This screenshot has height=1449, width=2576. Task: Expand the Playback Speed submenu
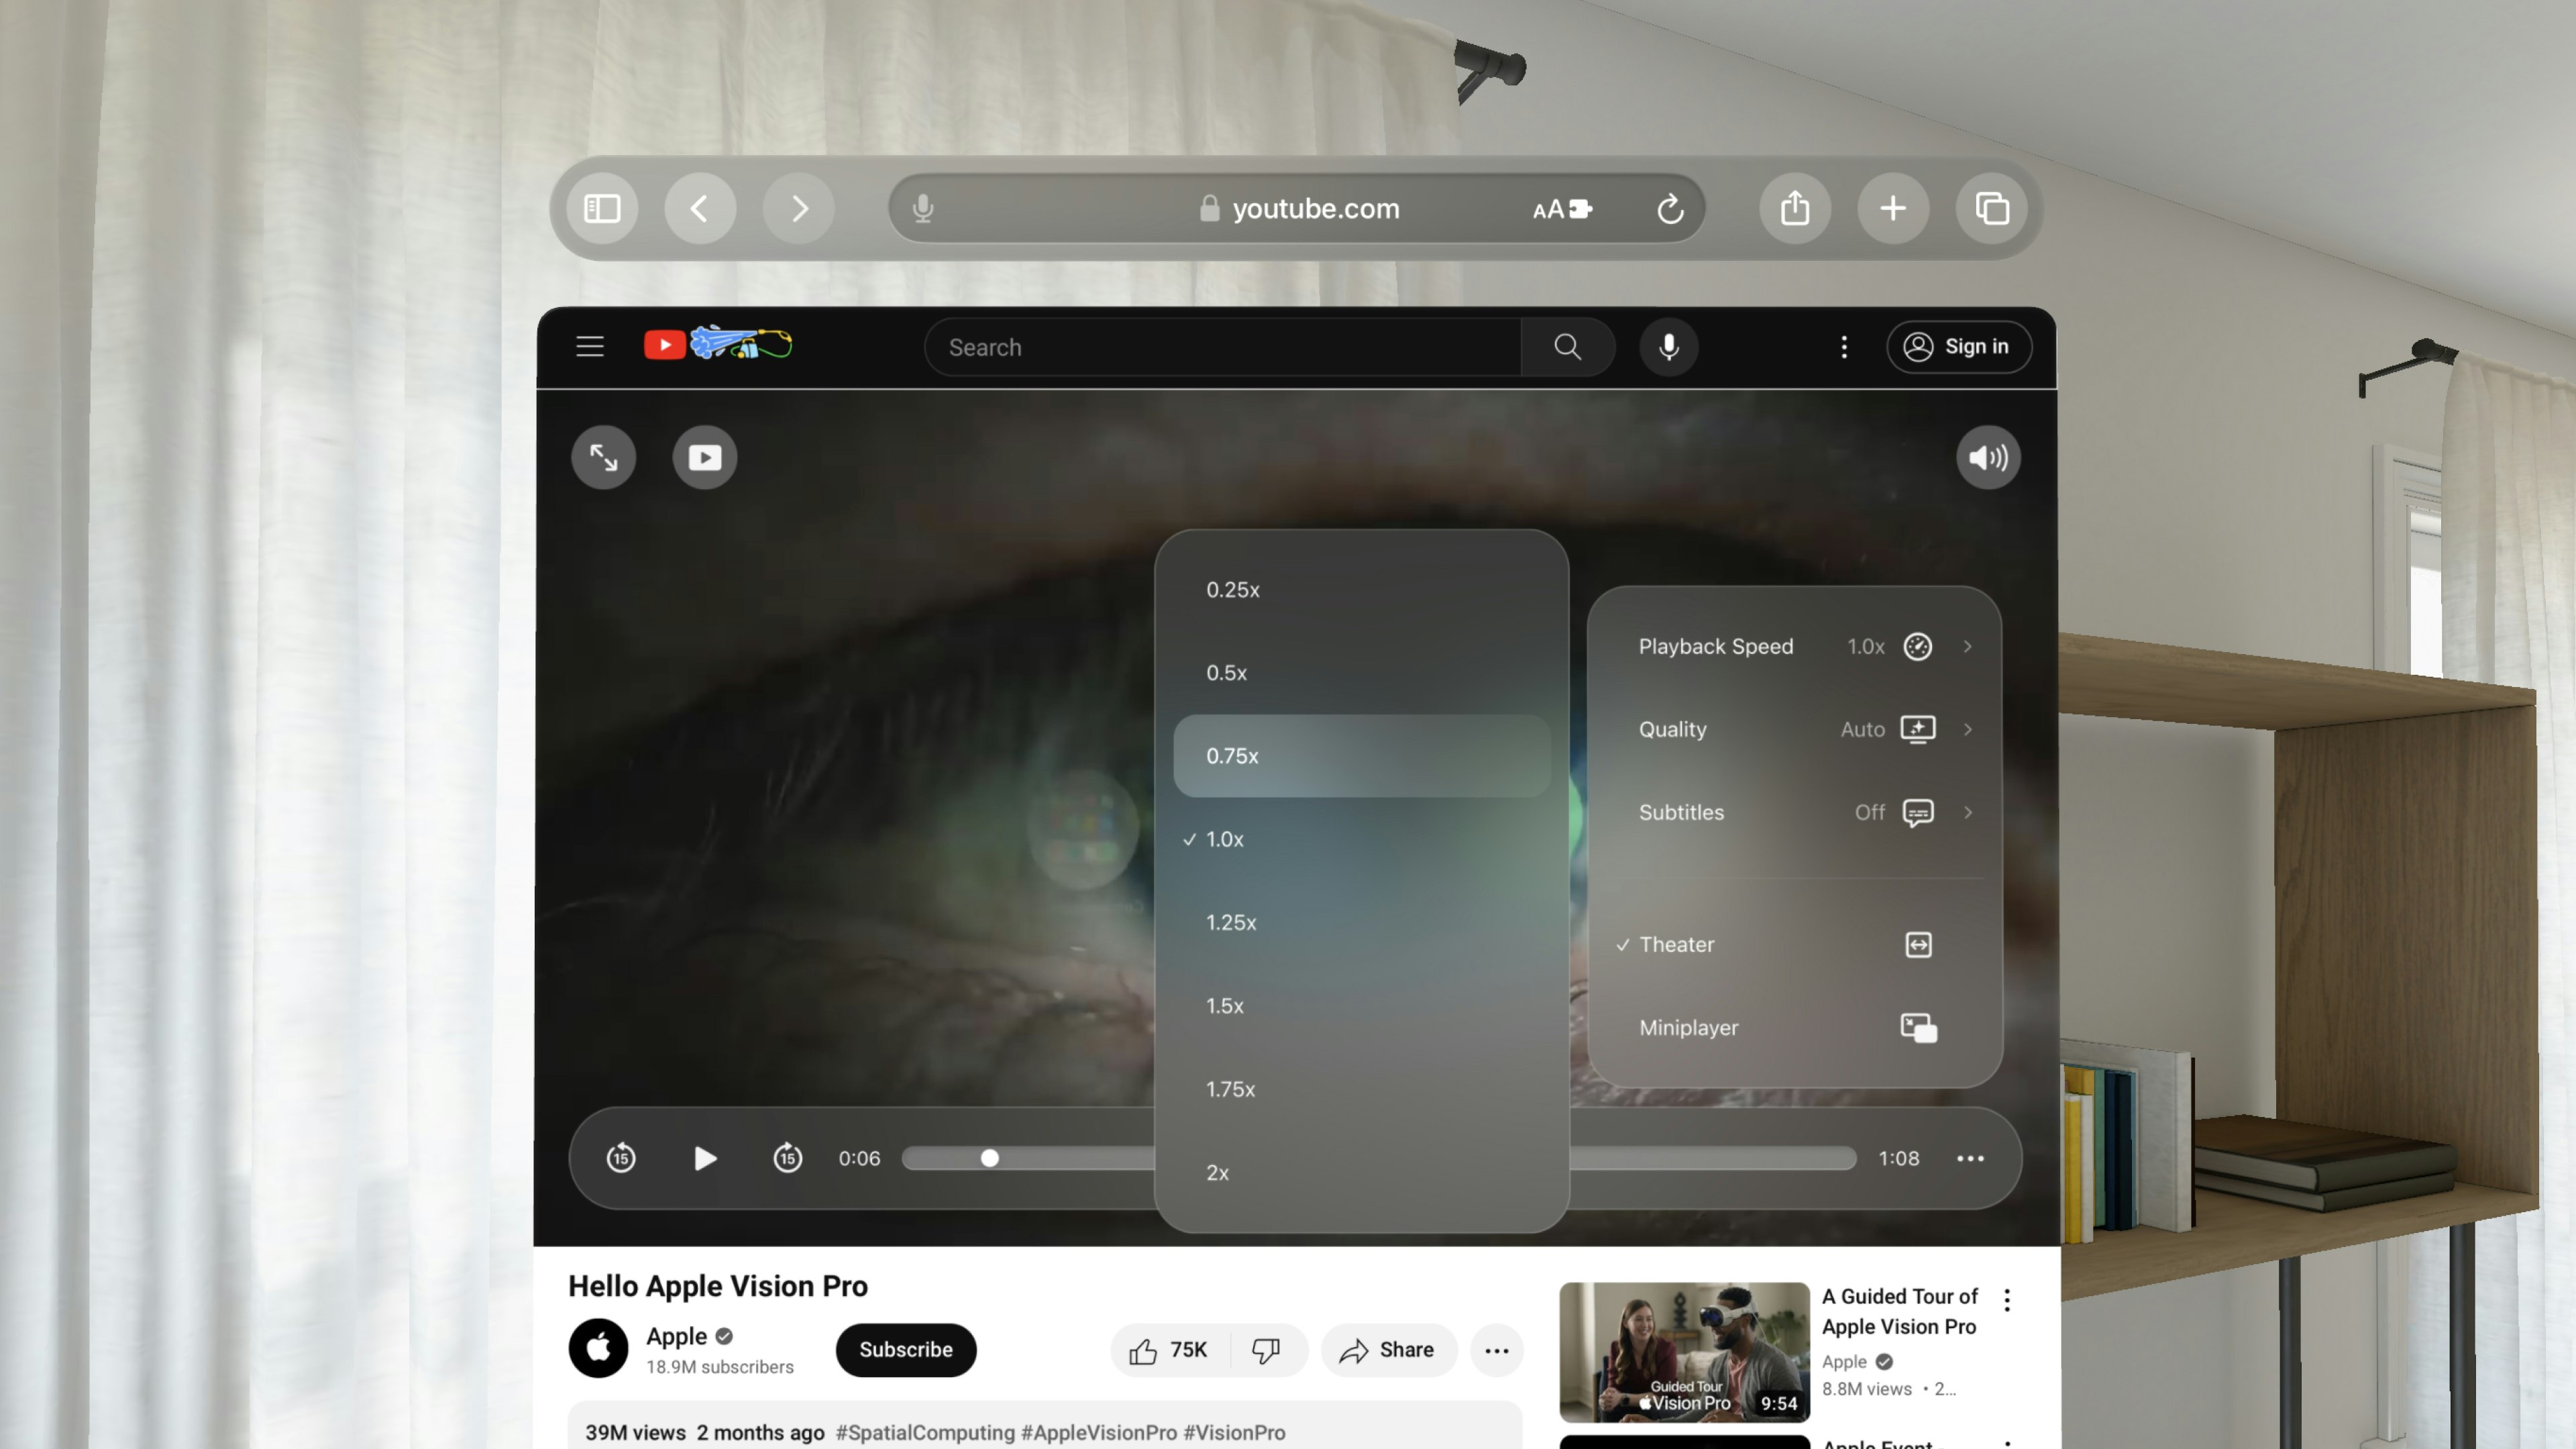pyautogui.click(x=1794, y=646)
